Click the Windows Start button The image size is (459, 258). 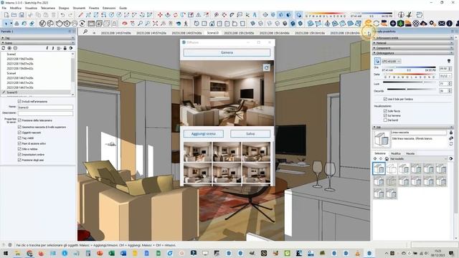point(6,253)
